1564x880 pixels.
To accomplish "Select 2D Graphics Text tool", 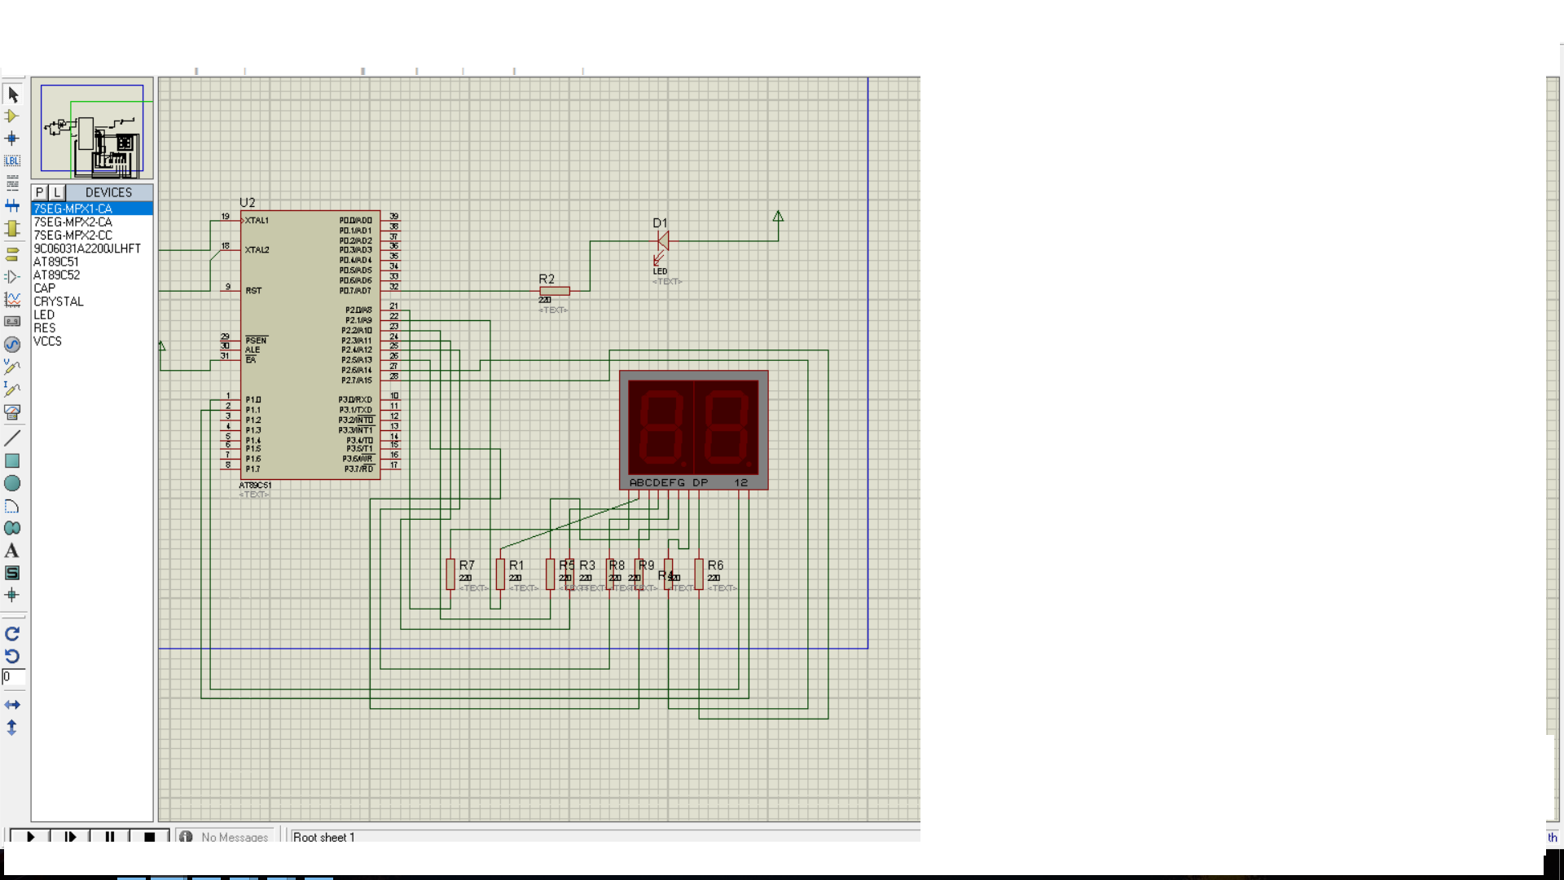I will click(12, 551).
